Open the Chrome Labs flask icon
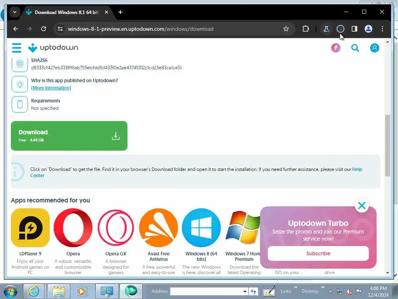This screenshot has width=398, height=299. pyautogui.click(x=326, y=29)
